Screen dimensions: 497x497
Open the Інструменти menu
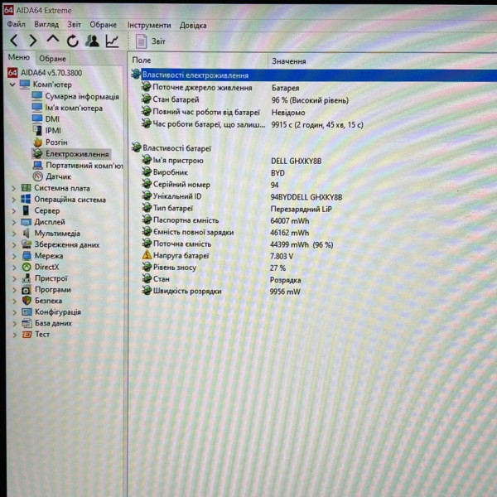(149, 25)
